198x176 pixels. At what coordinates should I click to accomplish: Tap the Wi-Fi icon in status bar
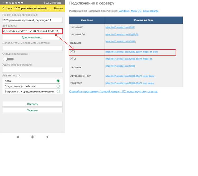[x=55, y=3]
